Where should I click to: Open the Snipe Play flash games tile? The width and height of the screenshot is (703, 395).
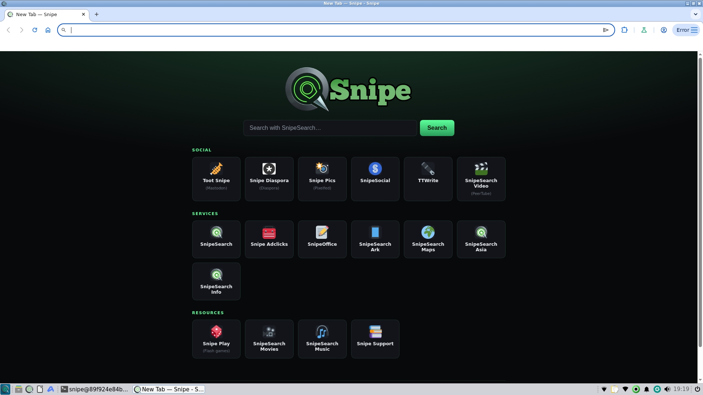216,339
